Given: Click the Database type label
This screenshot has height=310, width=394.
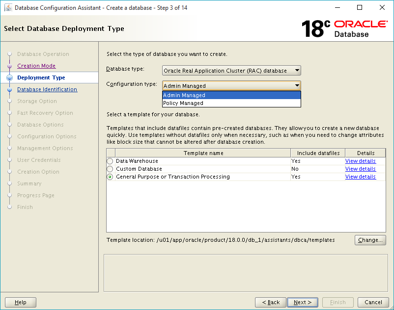Looking at the screenshot, I should coord(125,69).
